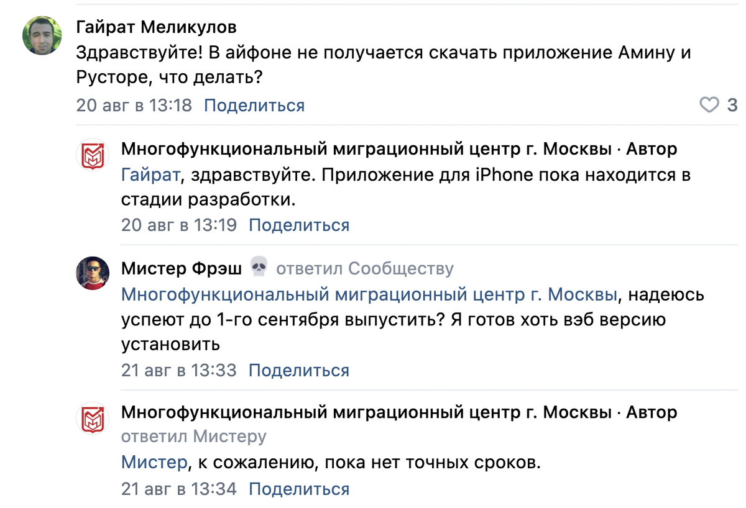Open the first community author name link
This screenshot has height=508, width=746.
click(x=366, y=149)
